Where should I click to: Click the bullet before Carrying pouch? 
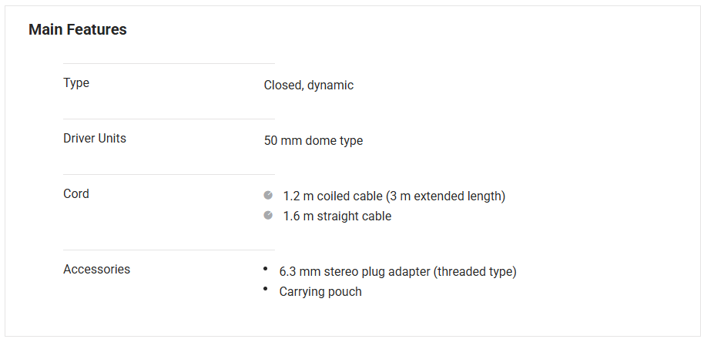[x=265, y=289]
